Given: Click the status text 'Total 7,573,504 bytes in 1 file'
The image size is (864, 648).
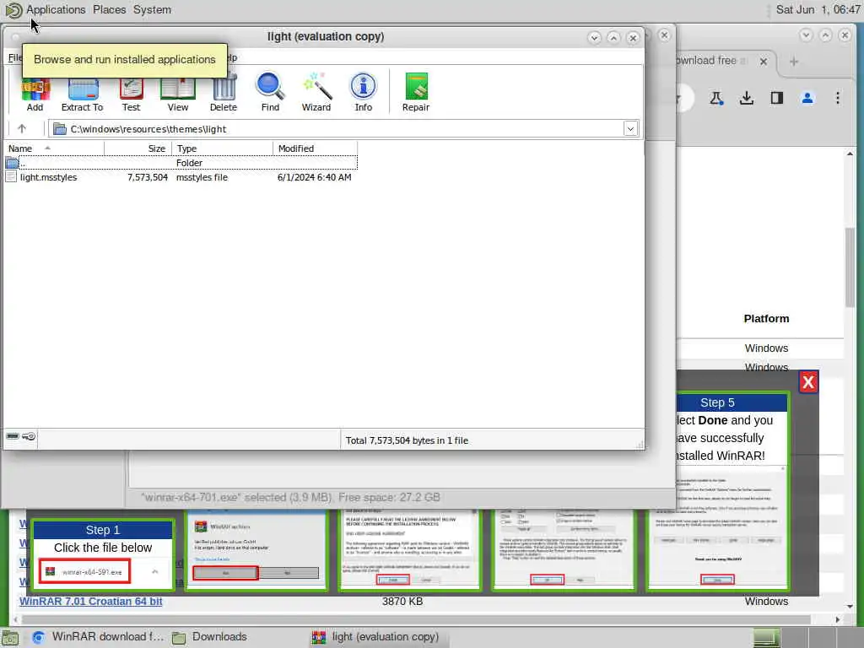Looking at the screenshot, I should 407,440.
